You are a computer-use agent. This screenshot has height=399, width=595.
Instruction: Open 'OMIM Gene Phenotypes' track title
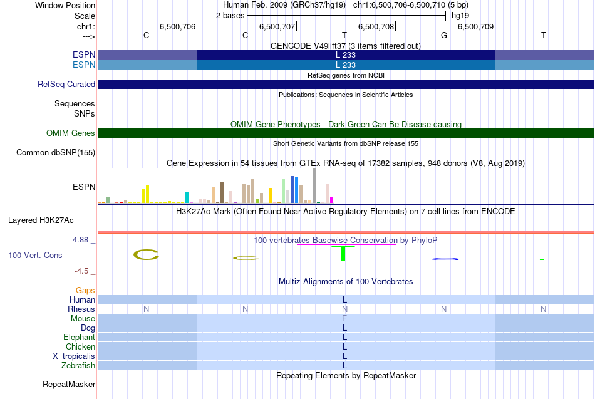[x=346, y=124]
